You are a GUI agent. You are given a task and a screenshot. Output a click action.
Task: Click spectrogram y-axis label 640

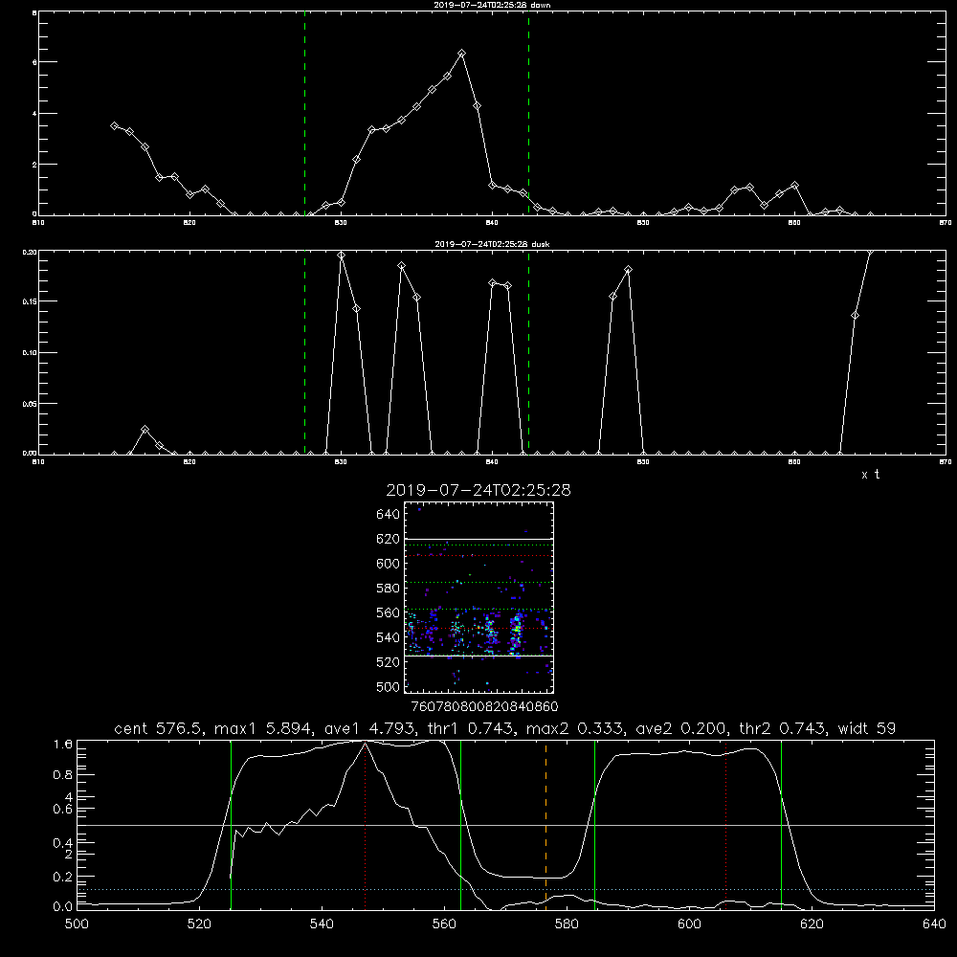pos(389,515)
